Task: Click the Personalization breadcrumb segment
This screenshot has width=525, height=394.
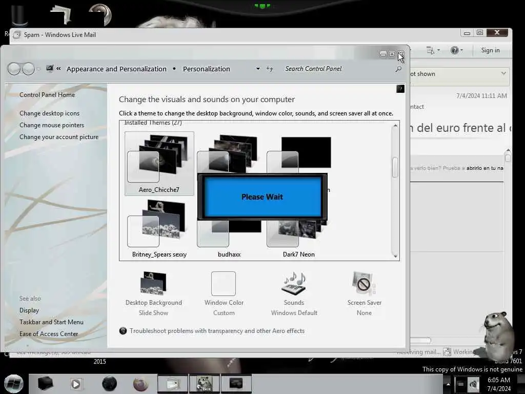Action: pos(206,69)
